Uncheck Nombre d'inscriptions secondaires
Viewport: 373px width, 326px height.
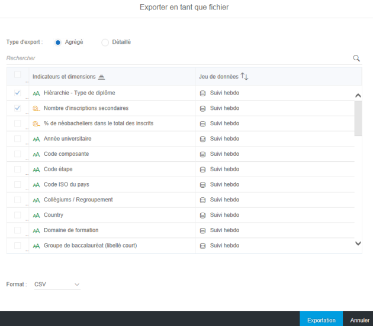[17, 108]
